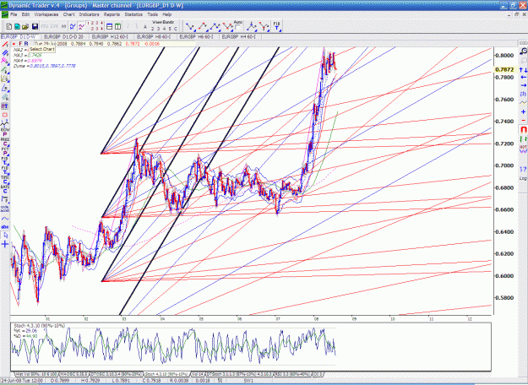Open the Statistics menu
Image resolution: width=528 pixels, height=385 pixels.
pos(133,14)
